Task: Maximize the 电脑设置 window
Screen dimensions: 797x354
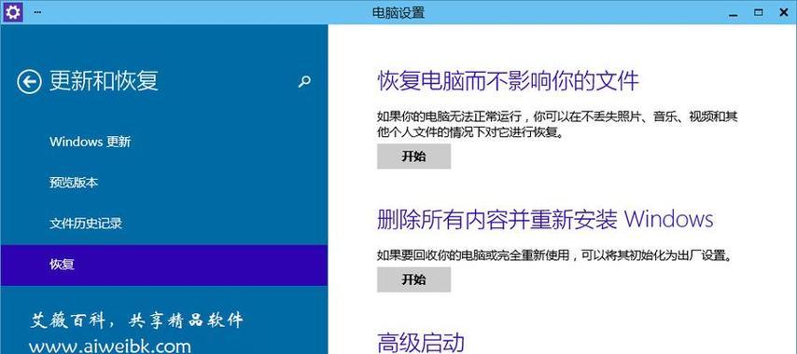Action: pos(759,12)
